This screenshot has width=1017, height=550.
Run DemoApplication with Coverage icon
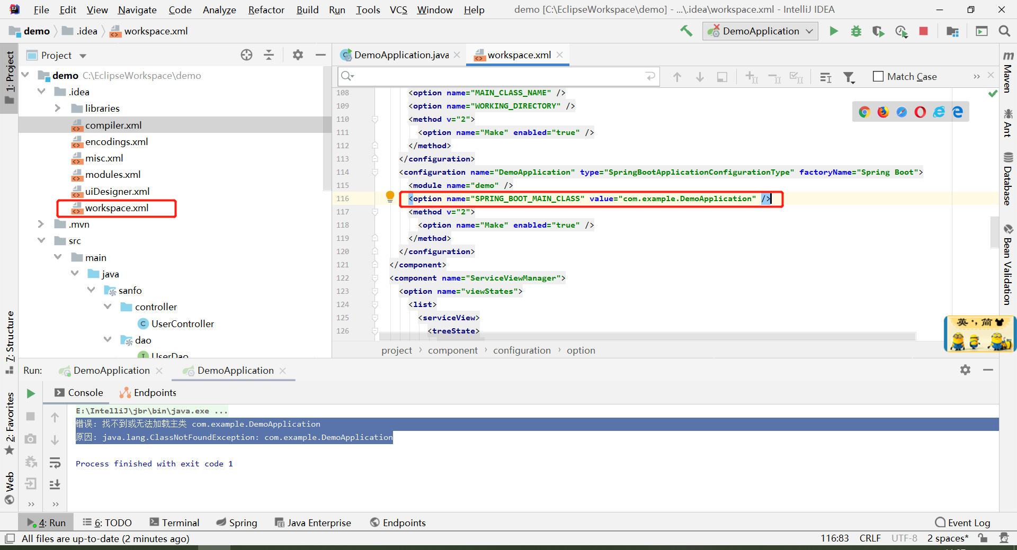click(878, 31)
